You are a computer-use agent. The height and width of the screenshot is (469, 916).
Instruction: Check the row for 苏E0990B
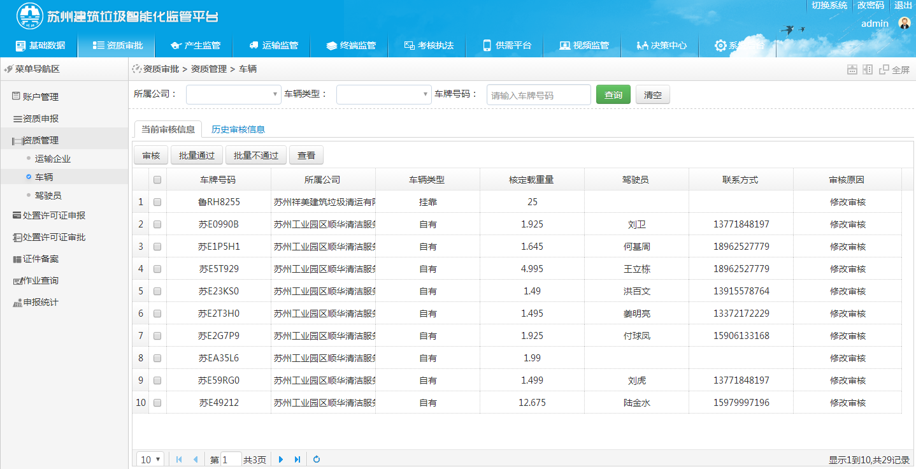point(157,224)
